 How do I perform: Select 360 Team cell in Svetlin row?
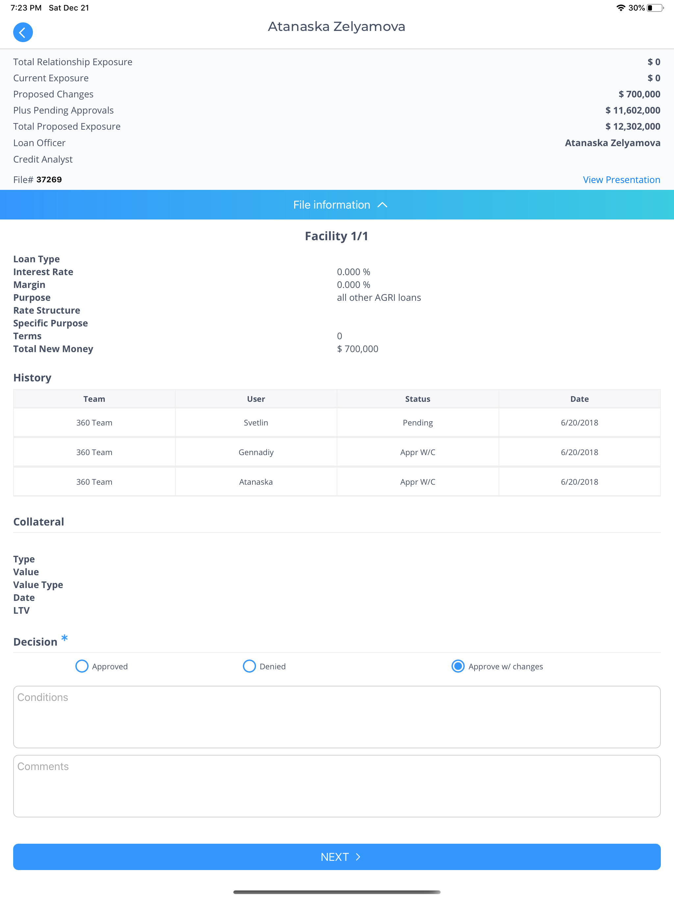(94, 423)
